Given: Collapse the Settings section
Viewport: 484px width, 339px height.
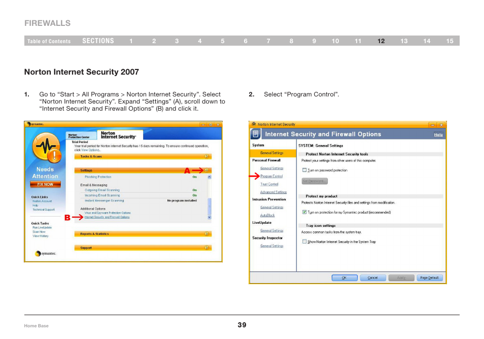Looking at the screenshot, I should point(206,171).
